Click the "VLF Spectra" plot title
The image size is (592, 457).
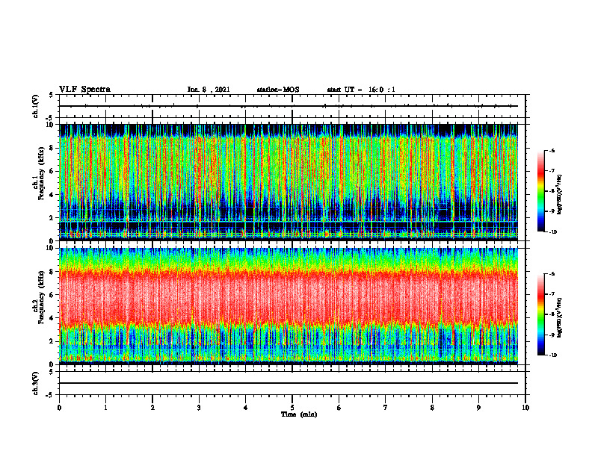(x=84, y=90)
